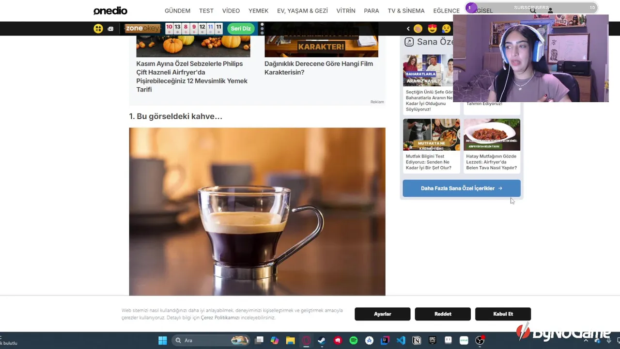This screenshot has height=349, width=620.
Task: Open Task View in taskbar
Action: (259, 340)
